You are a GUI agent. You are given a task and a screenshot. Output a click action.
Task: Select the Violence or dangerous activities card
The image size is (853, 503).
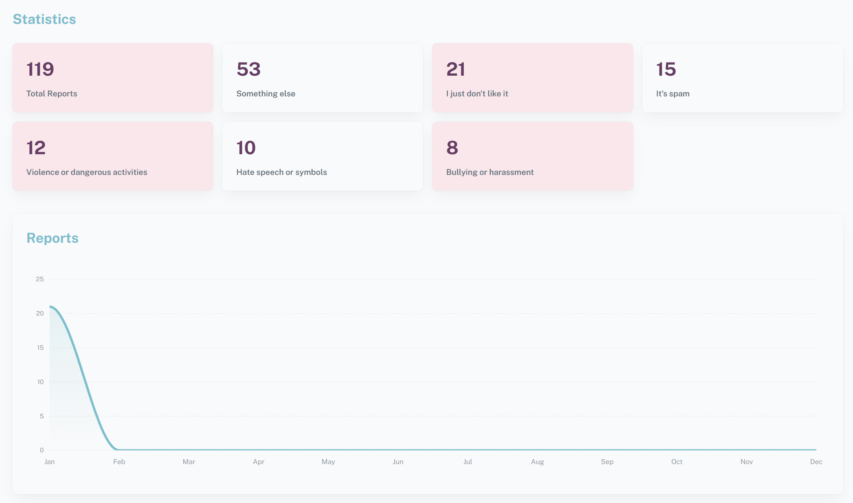point(113,156)
